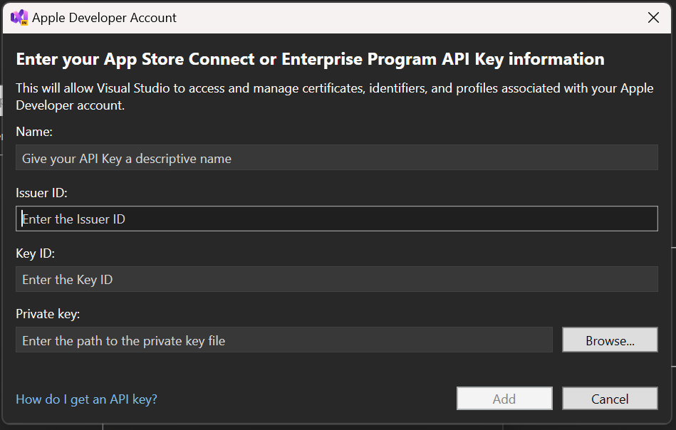The image size is (676, 430).
Task: Click the 'Name:' label
Action: click(34, 132)
